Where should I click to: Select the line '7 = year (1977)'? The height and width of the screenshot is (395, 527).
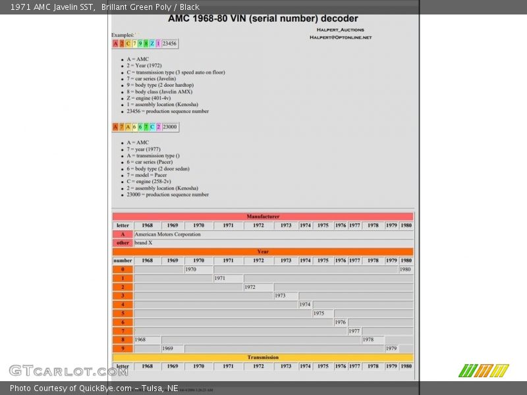pyautogui.click(x=144, y=149)
